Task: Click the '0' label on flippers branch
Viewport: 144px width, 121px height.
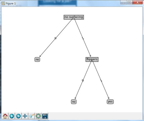Action: [83, 80]
